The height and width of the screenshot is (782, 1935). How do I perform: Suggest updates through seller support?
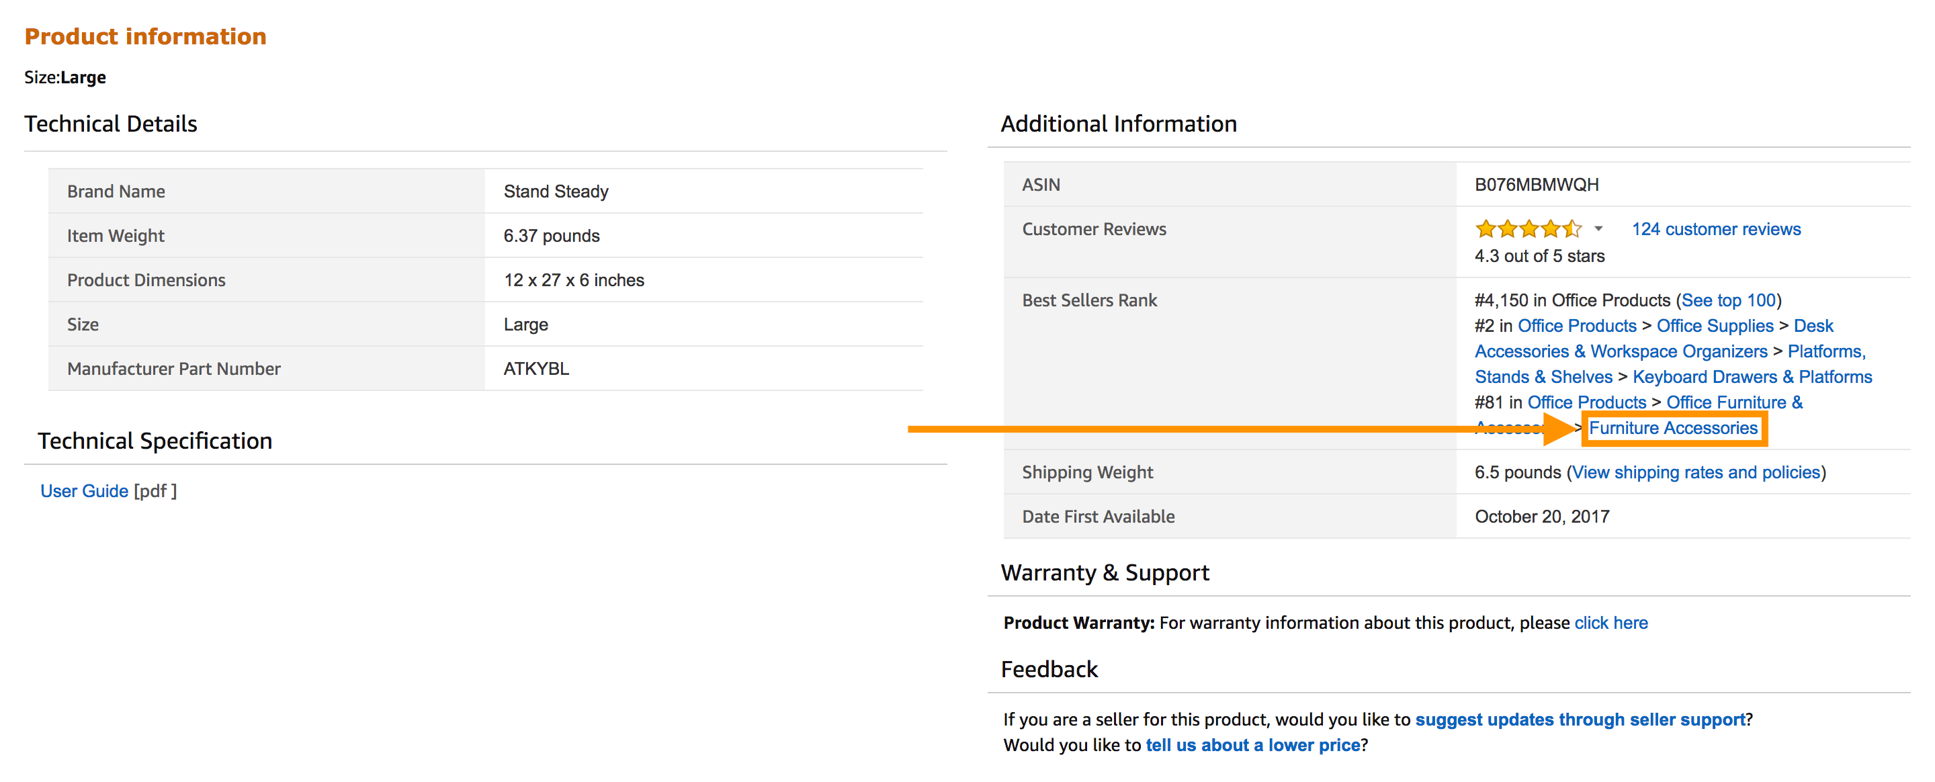coord(1580,720)
